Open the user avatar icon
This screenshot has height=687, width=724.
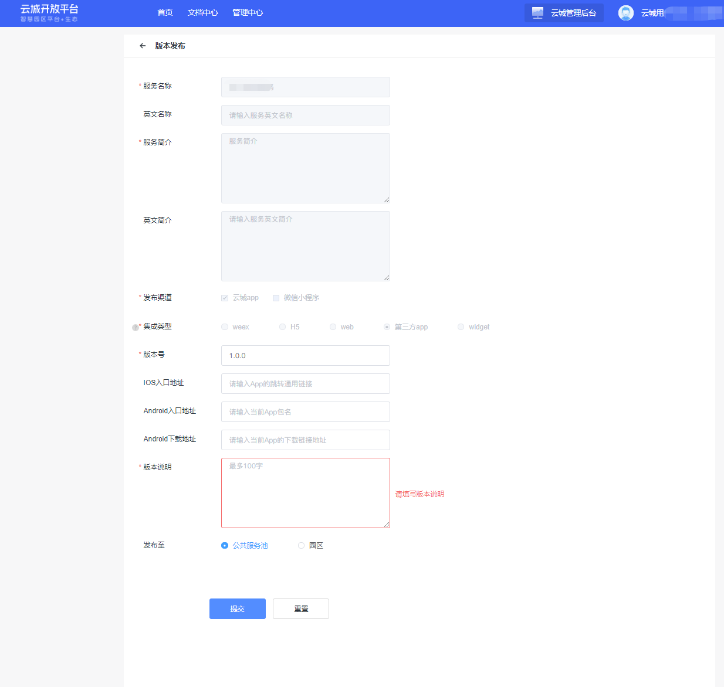626,13
